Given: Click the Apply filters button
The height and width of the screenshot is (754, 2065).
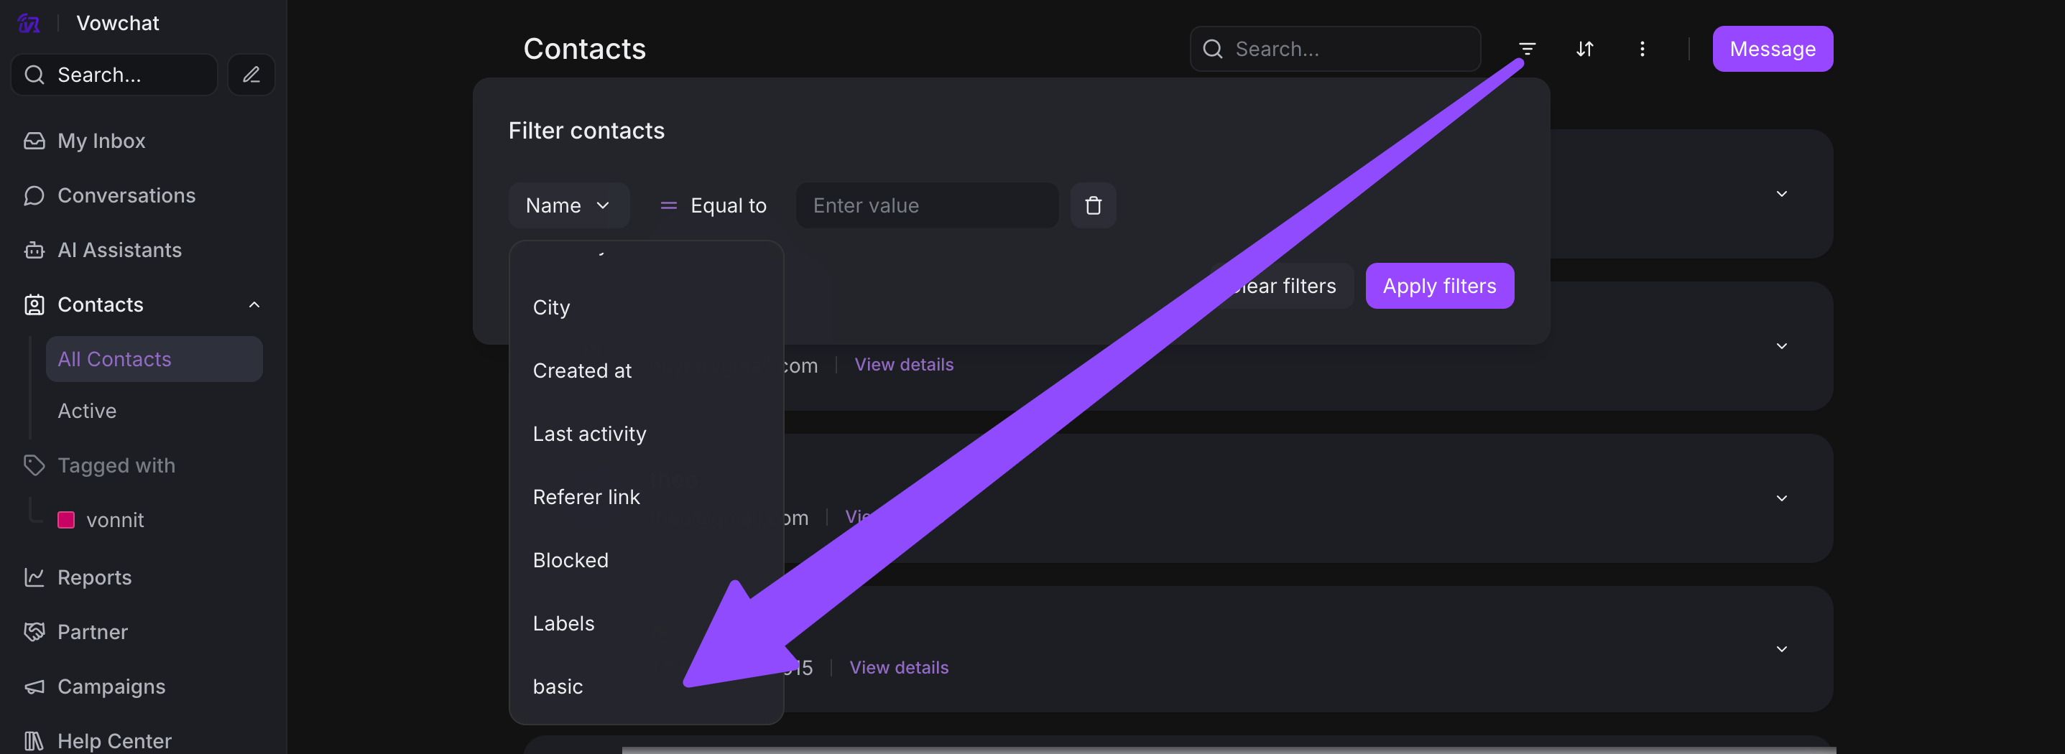Looking at the screenshot, I should 1439,286.
